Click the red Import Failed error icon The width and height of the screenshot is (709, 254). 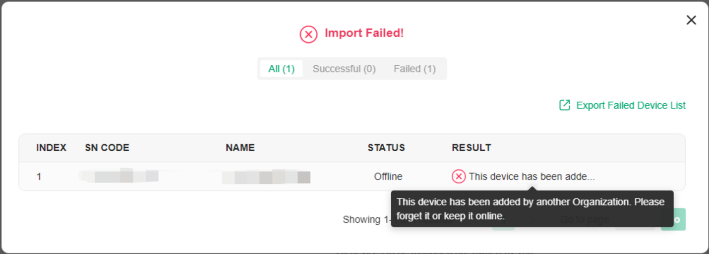coord(308,34)
